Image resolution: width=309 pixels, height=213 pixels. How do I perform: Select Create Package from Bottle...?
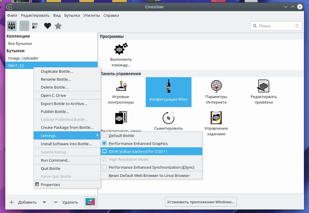click(x=67, y=127)
